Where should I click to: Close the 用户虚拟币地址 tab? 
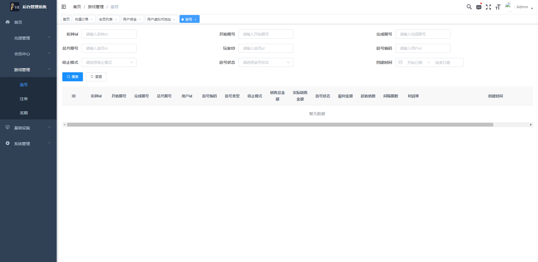pos(174,19)
